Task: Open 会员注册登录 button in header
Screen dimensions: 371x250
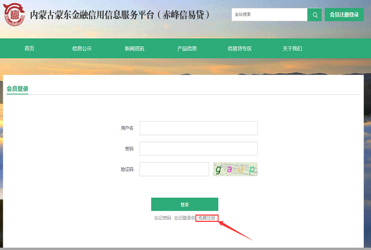Action: (344, 15)
